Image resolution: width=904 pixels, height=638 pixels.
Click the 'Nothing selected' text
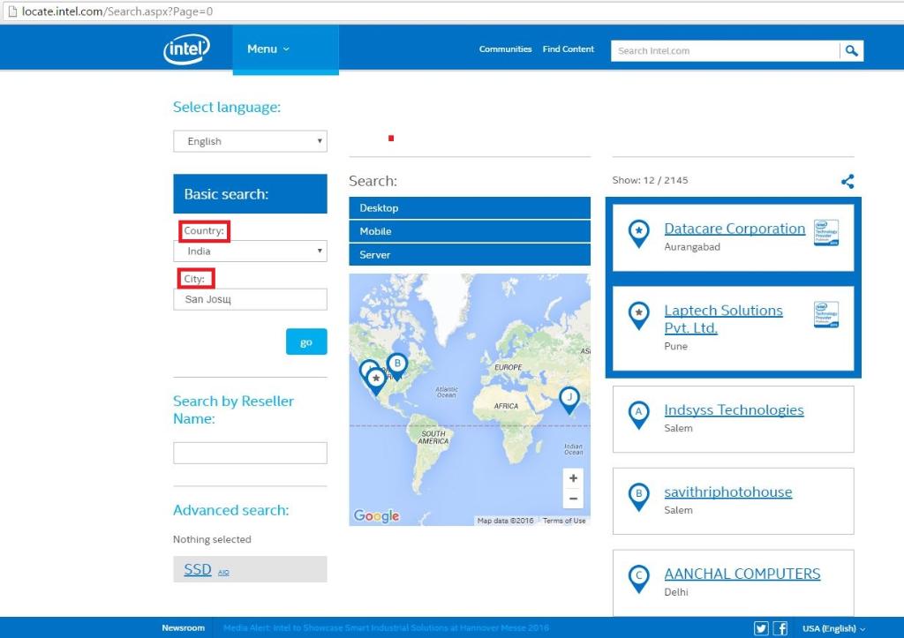pyautogui.click(x=212, y=539)
